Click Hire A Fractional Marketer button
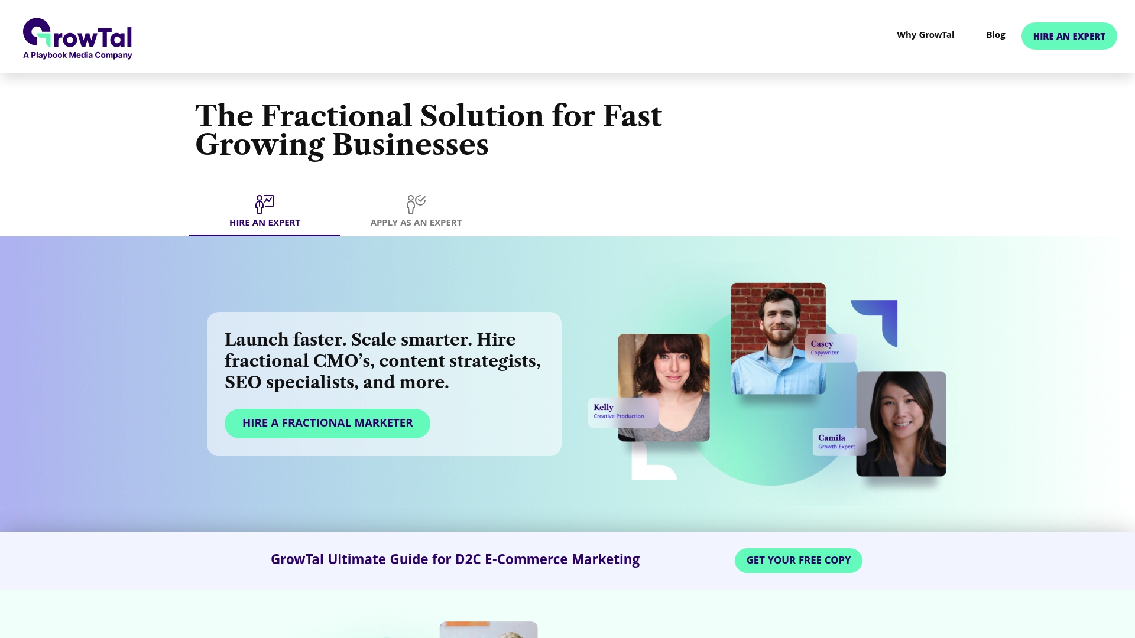The height and width of the screenshot is (638, 1135). pos(327,423)
